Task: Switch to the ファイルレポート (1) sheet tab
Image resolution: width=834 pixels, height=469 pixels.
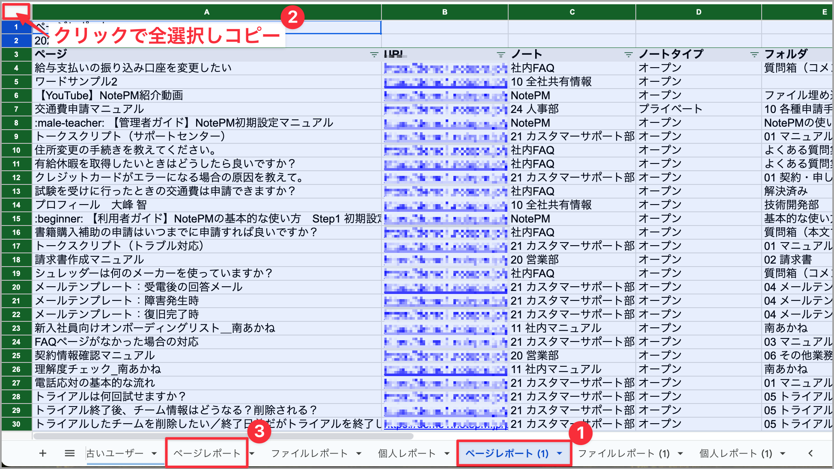Action: pyautogui.click(x=624, y=454)
